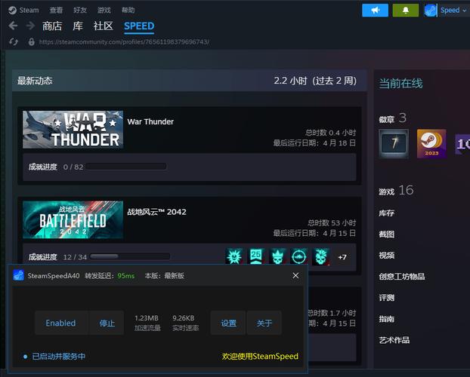Click the Speed user avatar
The height and width of the screenshot is (377, 470).
(x=431, y=11)
